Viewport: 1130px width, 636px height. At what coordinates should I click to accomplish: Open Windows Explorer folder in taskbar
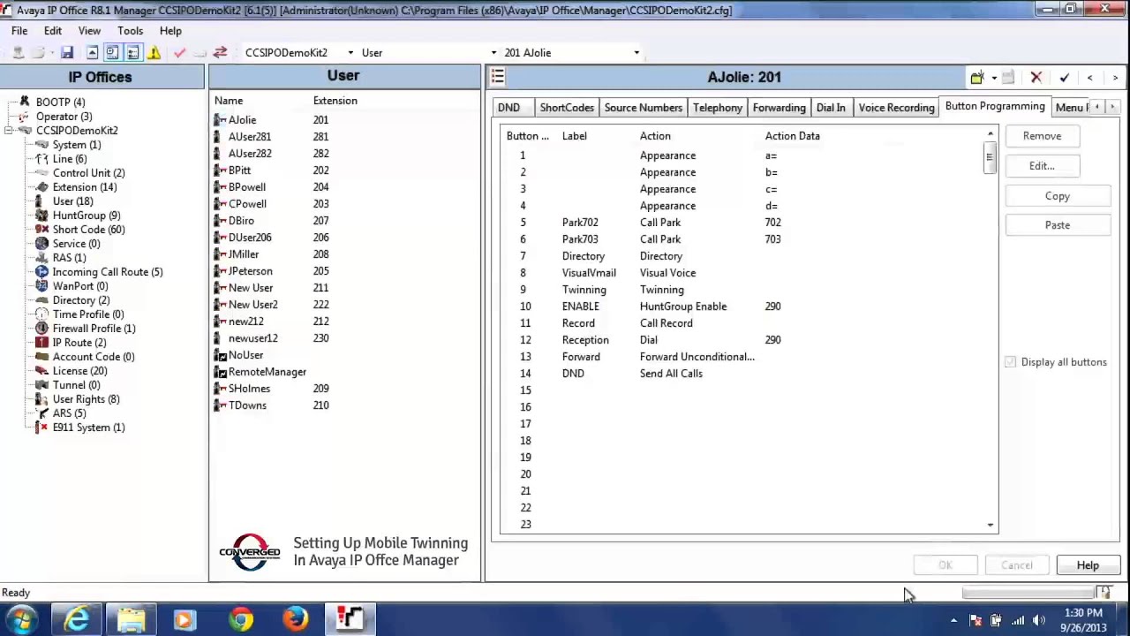[132, 619]
